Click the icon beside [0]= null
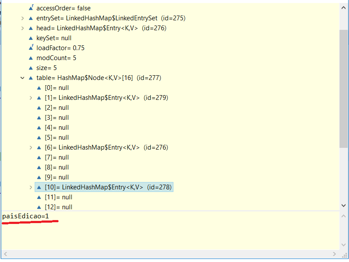Screen dimensions: 349x262 tap(39, 88)
